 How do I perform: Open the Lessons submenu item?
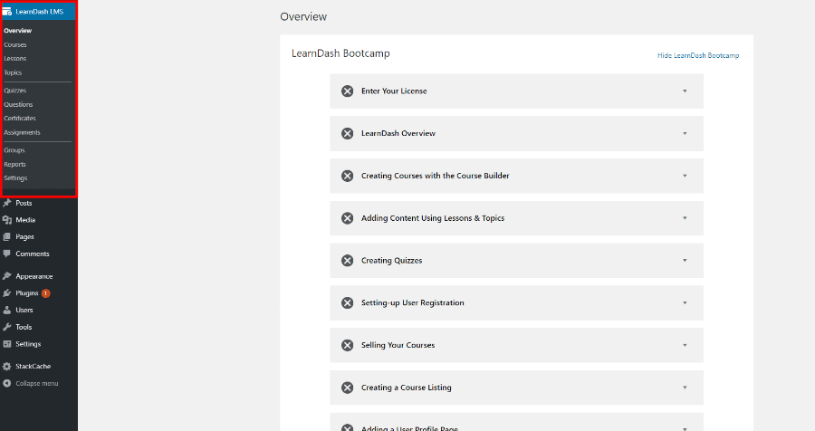[15, 59]
